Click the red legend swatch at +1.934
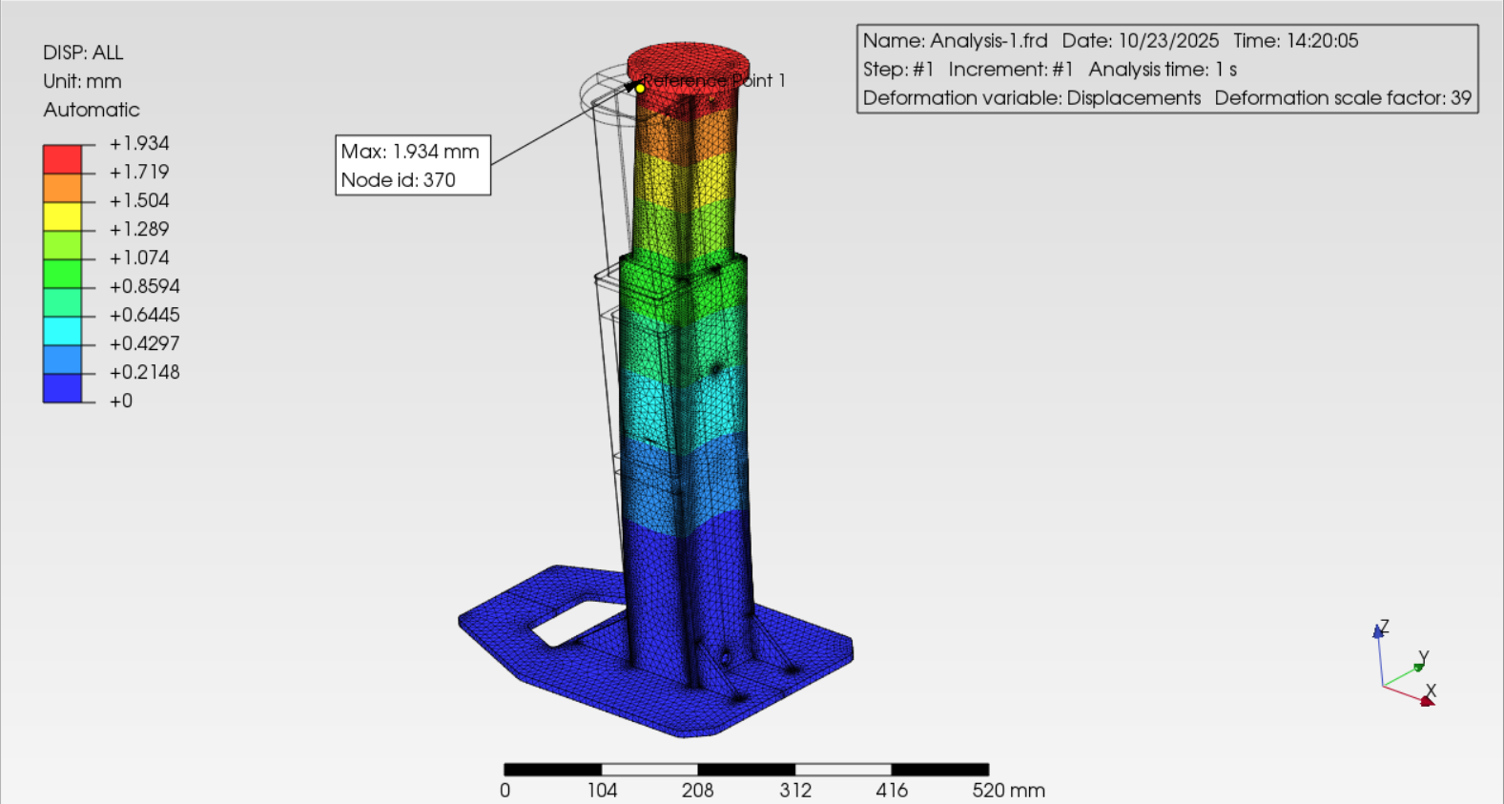This screenshot has height=804, width=1504. (62, 158)
